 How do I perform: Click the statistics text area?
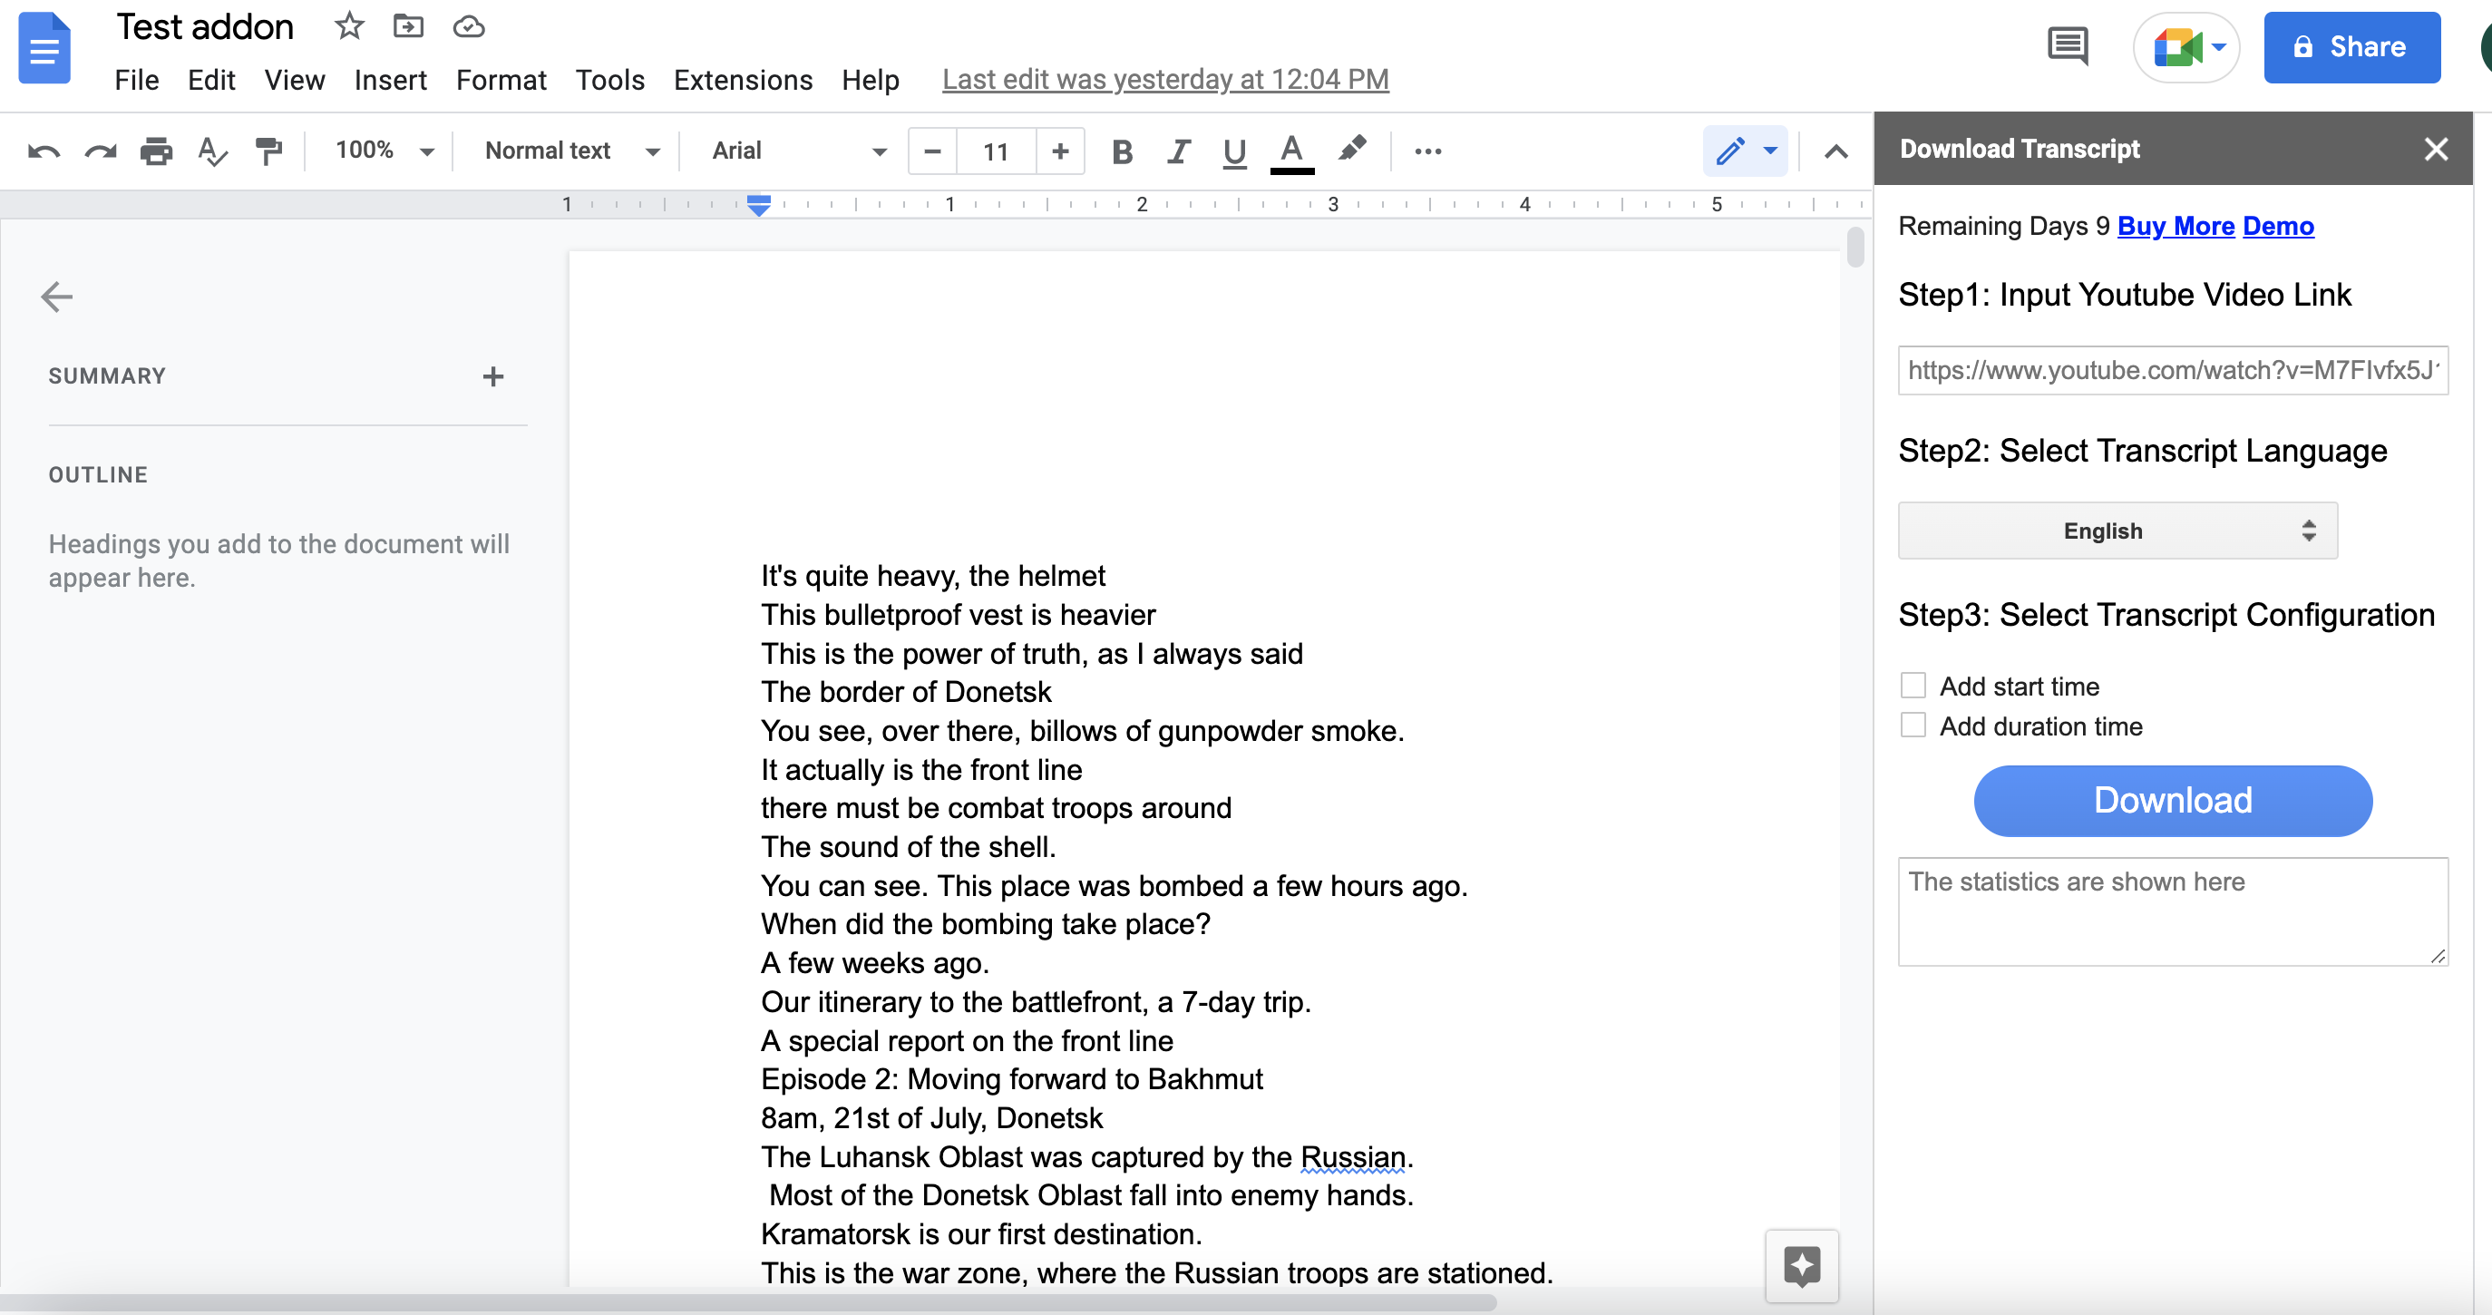click(x=2172, y=911)
